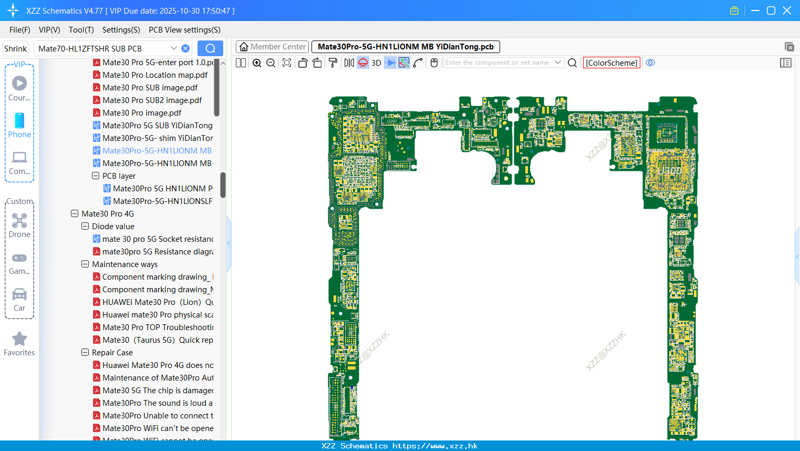Toggle the blue diode component display
This screenshot has width=800, height=451.
pos(390,63)
